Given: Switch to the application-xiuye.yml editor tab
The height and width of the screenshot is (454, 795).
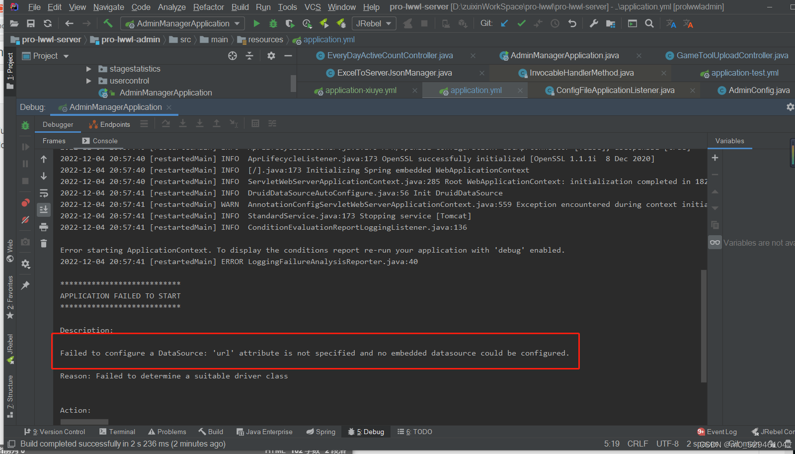Looking at the screenshot, I should [x=360, y=90].
